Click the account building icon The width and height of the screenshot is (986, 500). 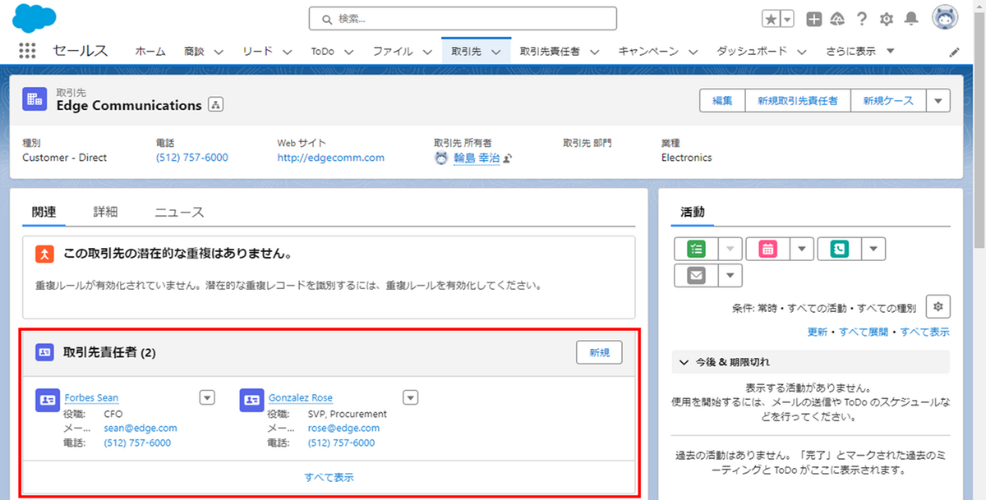pyautogui.click(x=35, y=99)
